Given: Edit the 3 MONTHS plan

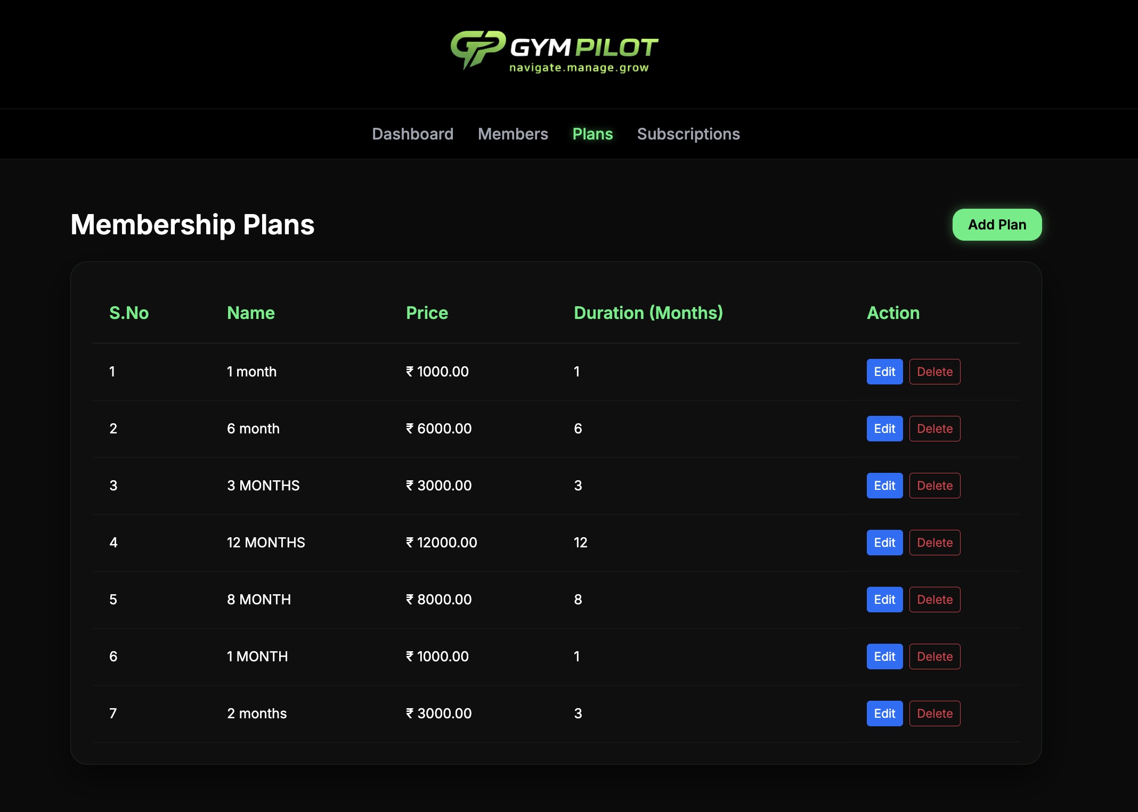Looking at the screenshot, I should tap(884, 486).
